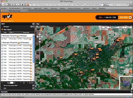Pan the map down with arrow control

coord(40,39)
